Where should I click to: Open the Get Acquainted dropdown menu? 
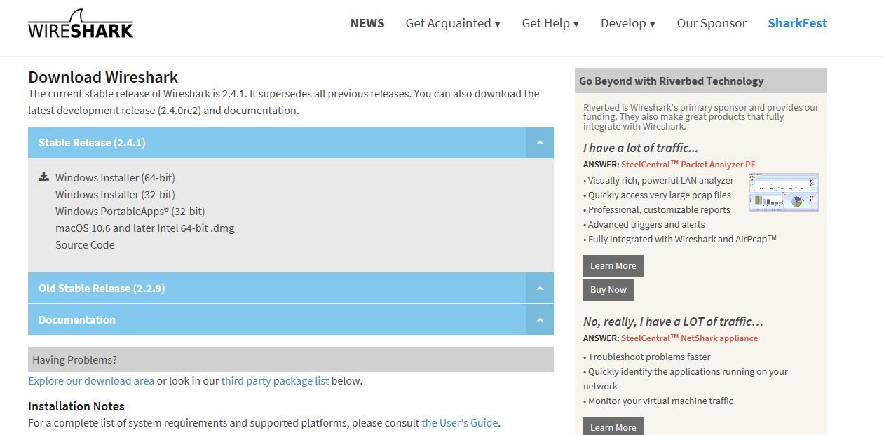click(x=453, y=23)
